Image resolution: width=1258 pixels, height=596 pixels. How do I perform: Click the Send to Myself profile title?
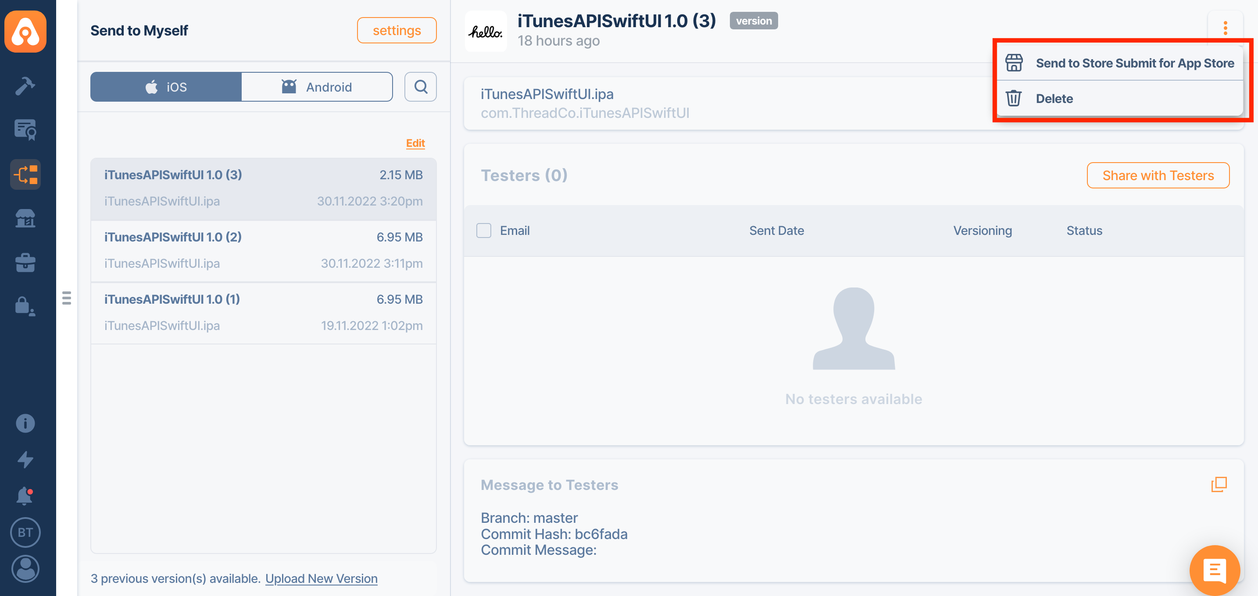139,30
